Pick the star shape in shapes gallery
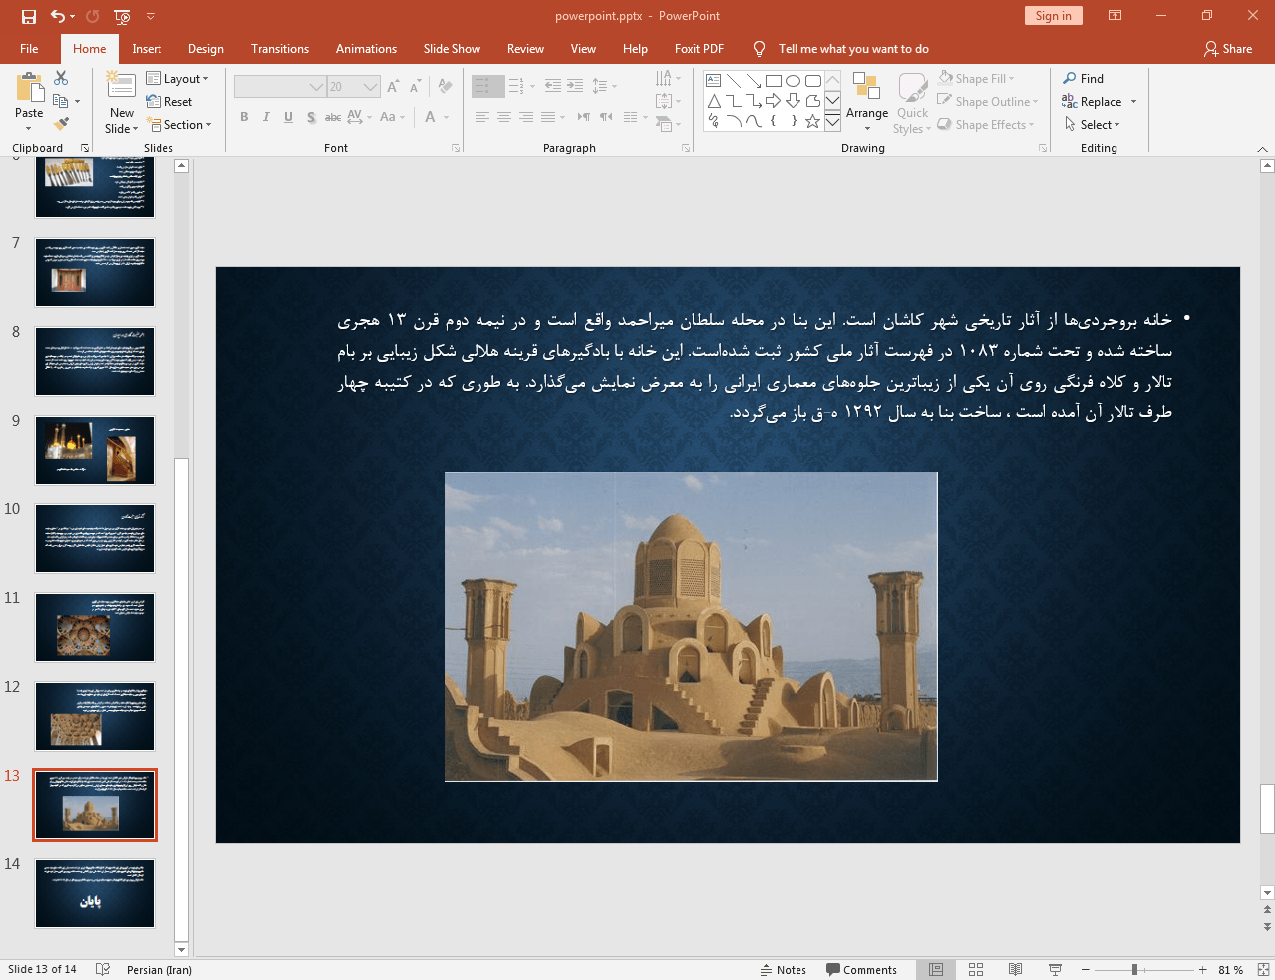 pyautogui.click(x=813, y=121)
